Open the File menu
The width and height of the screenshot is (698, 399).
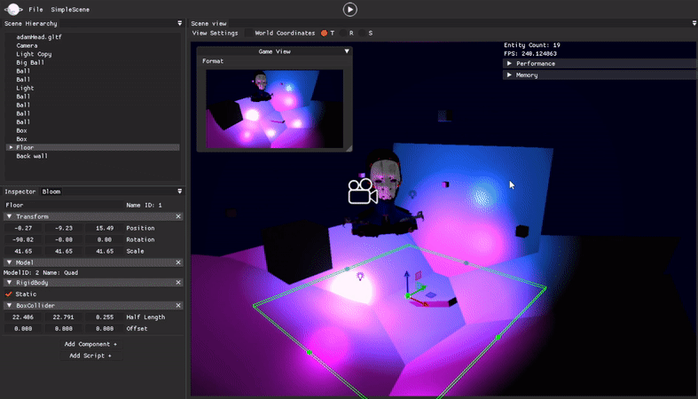click(35, 10)
